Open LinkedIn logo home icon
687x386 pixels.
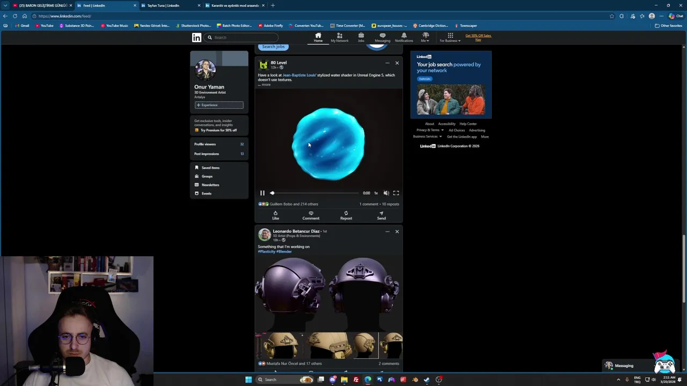click(196, 38)
